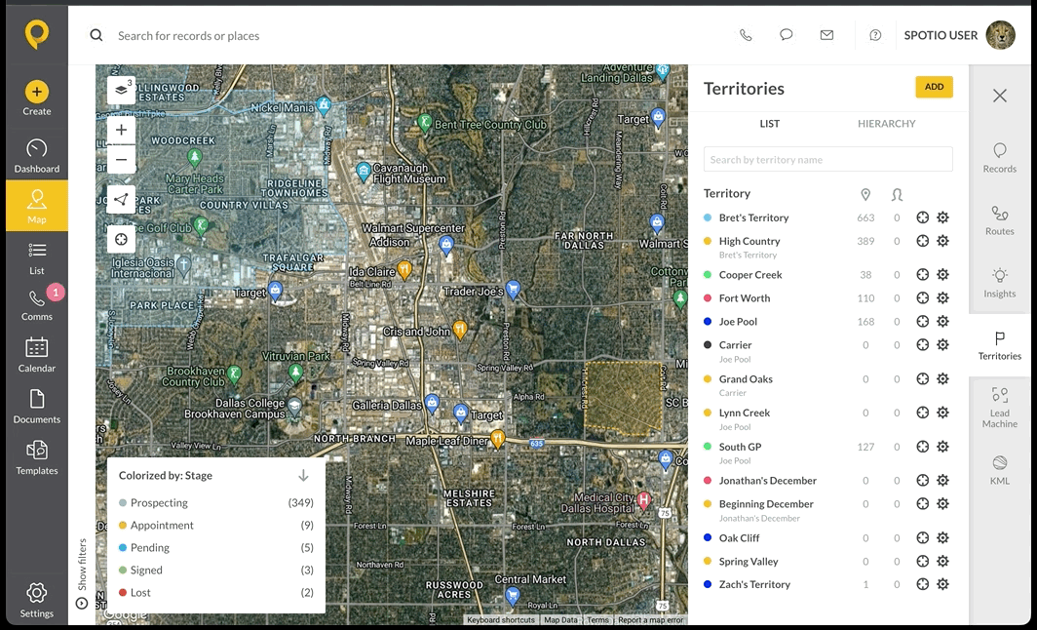
Task: Locate Fort Worth territory on map
Action: click(923, 297)
